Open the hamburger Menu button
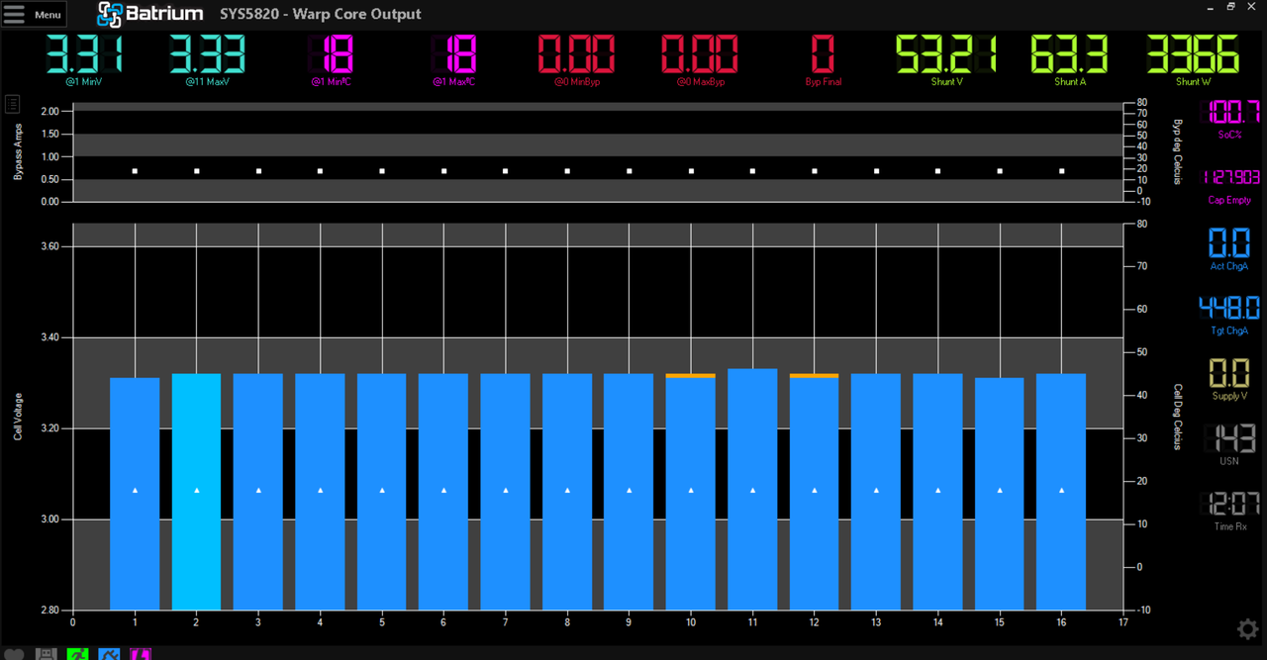Viewport: 1267px width, 660px height. pos(34,14)
